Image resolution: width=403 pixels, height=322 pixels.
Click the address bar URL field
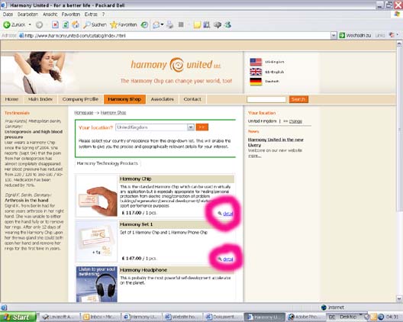tap(175, 35)
